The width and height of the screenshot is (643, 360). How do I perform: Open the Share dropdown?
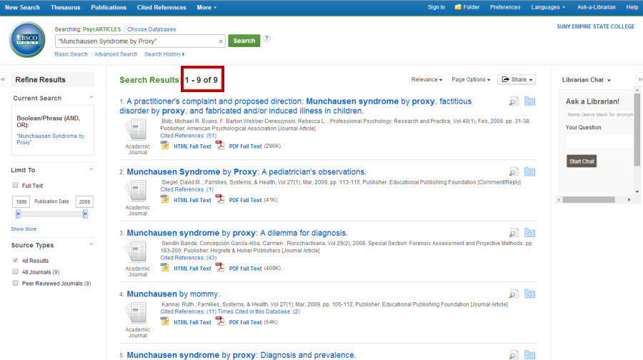517,79
